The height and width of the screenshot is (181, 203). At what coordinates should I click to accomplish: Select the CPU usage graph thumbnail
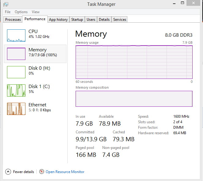point(16,35)
